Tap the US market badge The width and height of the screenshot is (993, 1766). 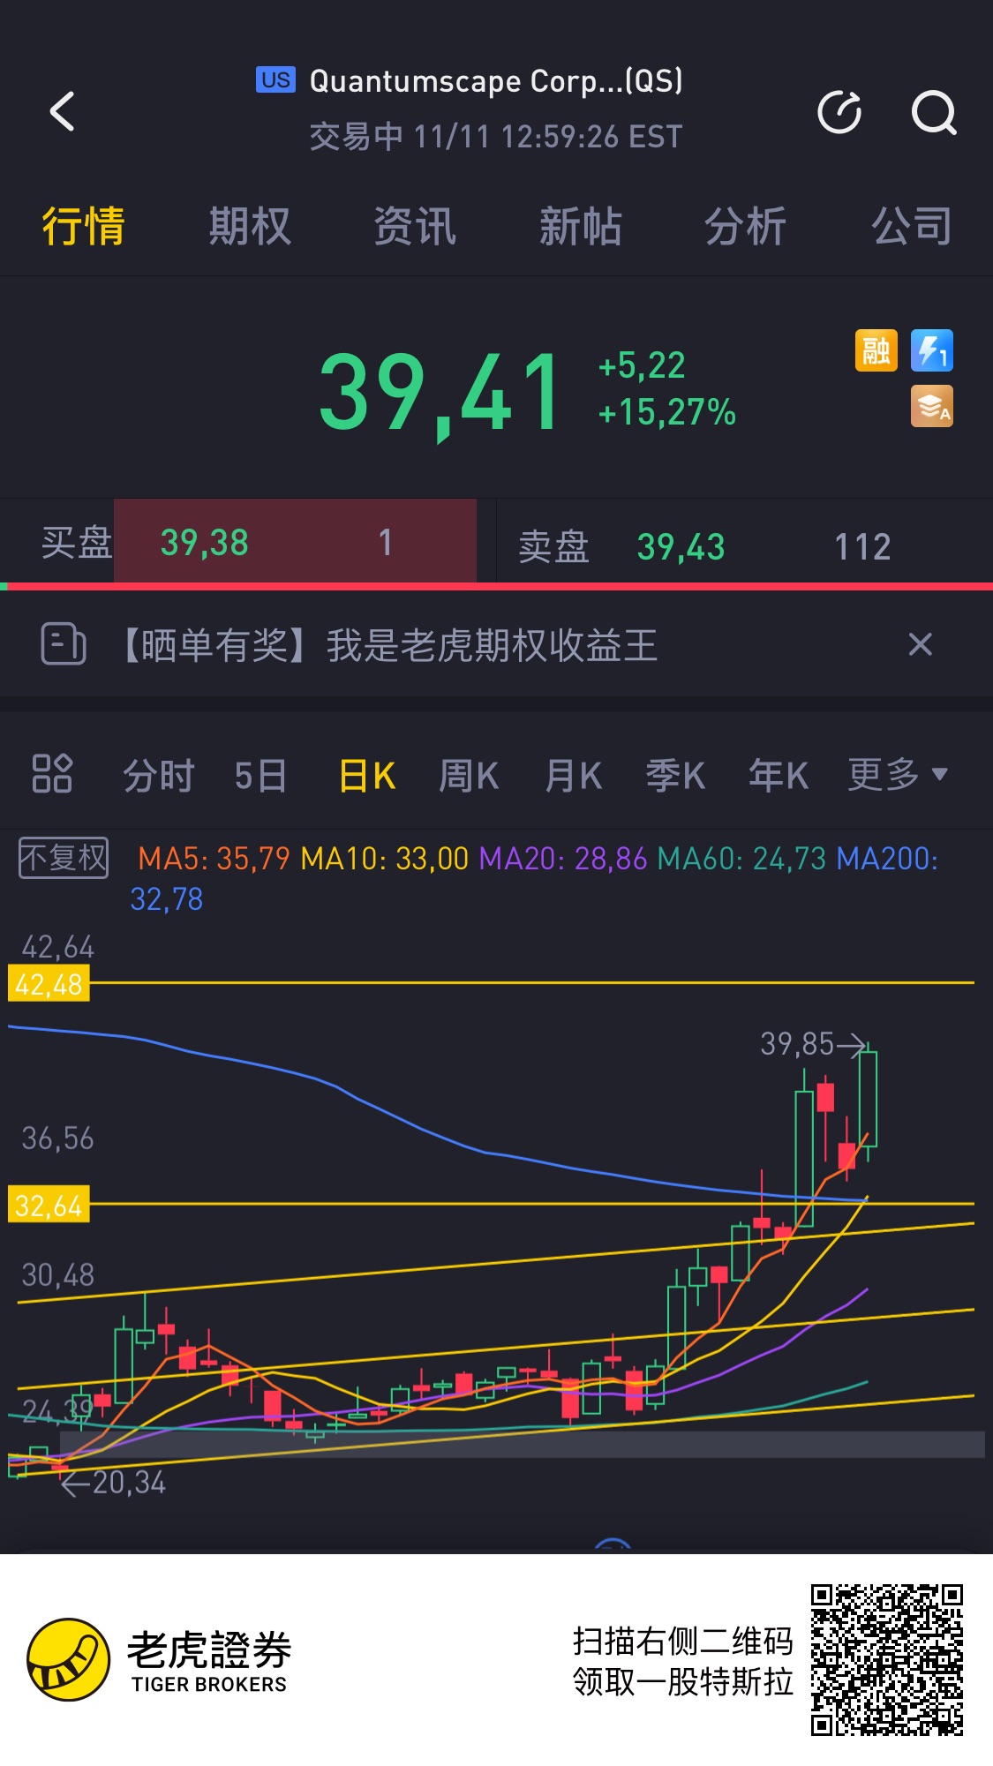pos(275,79)
